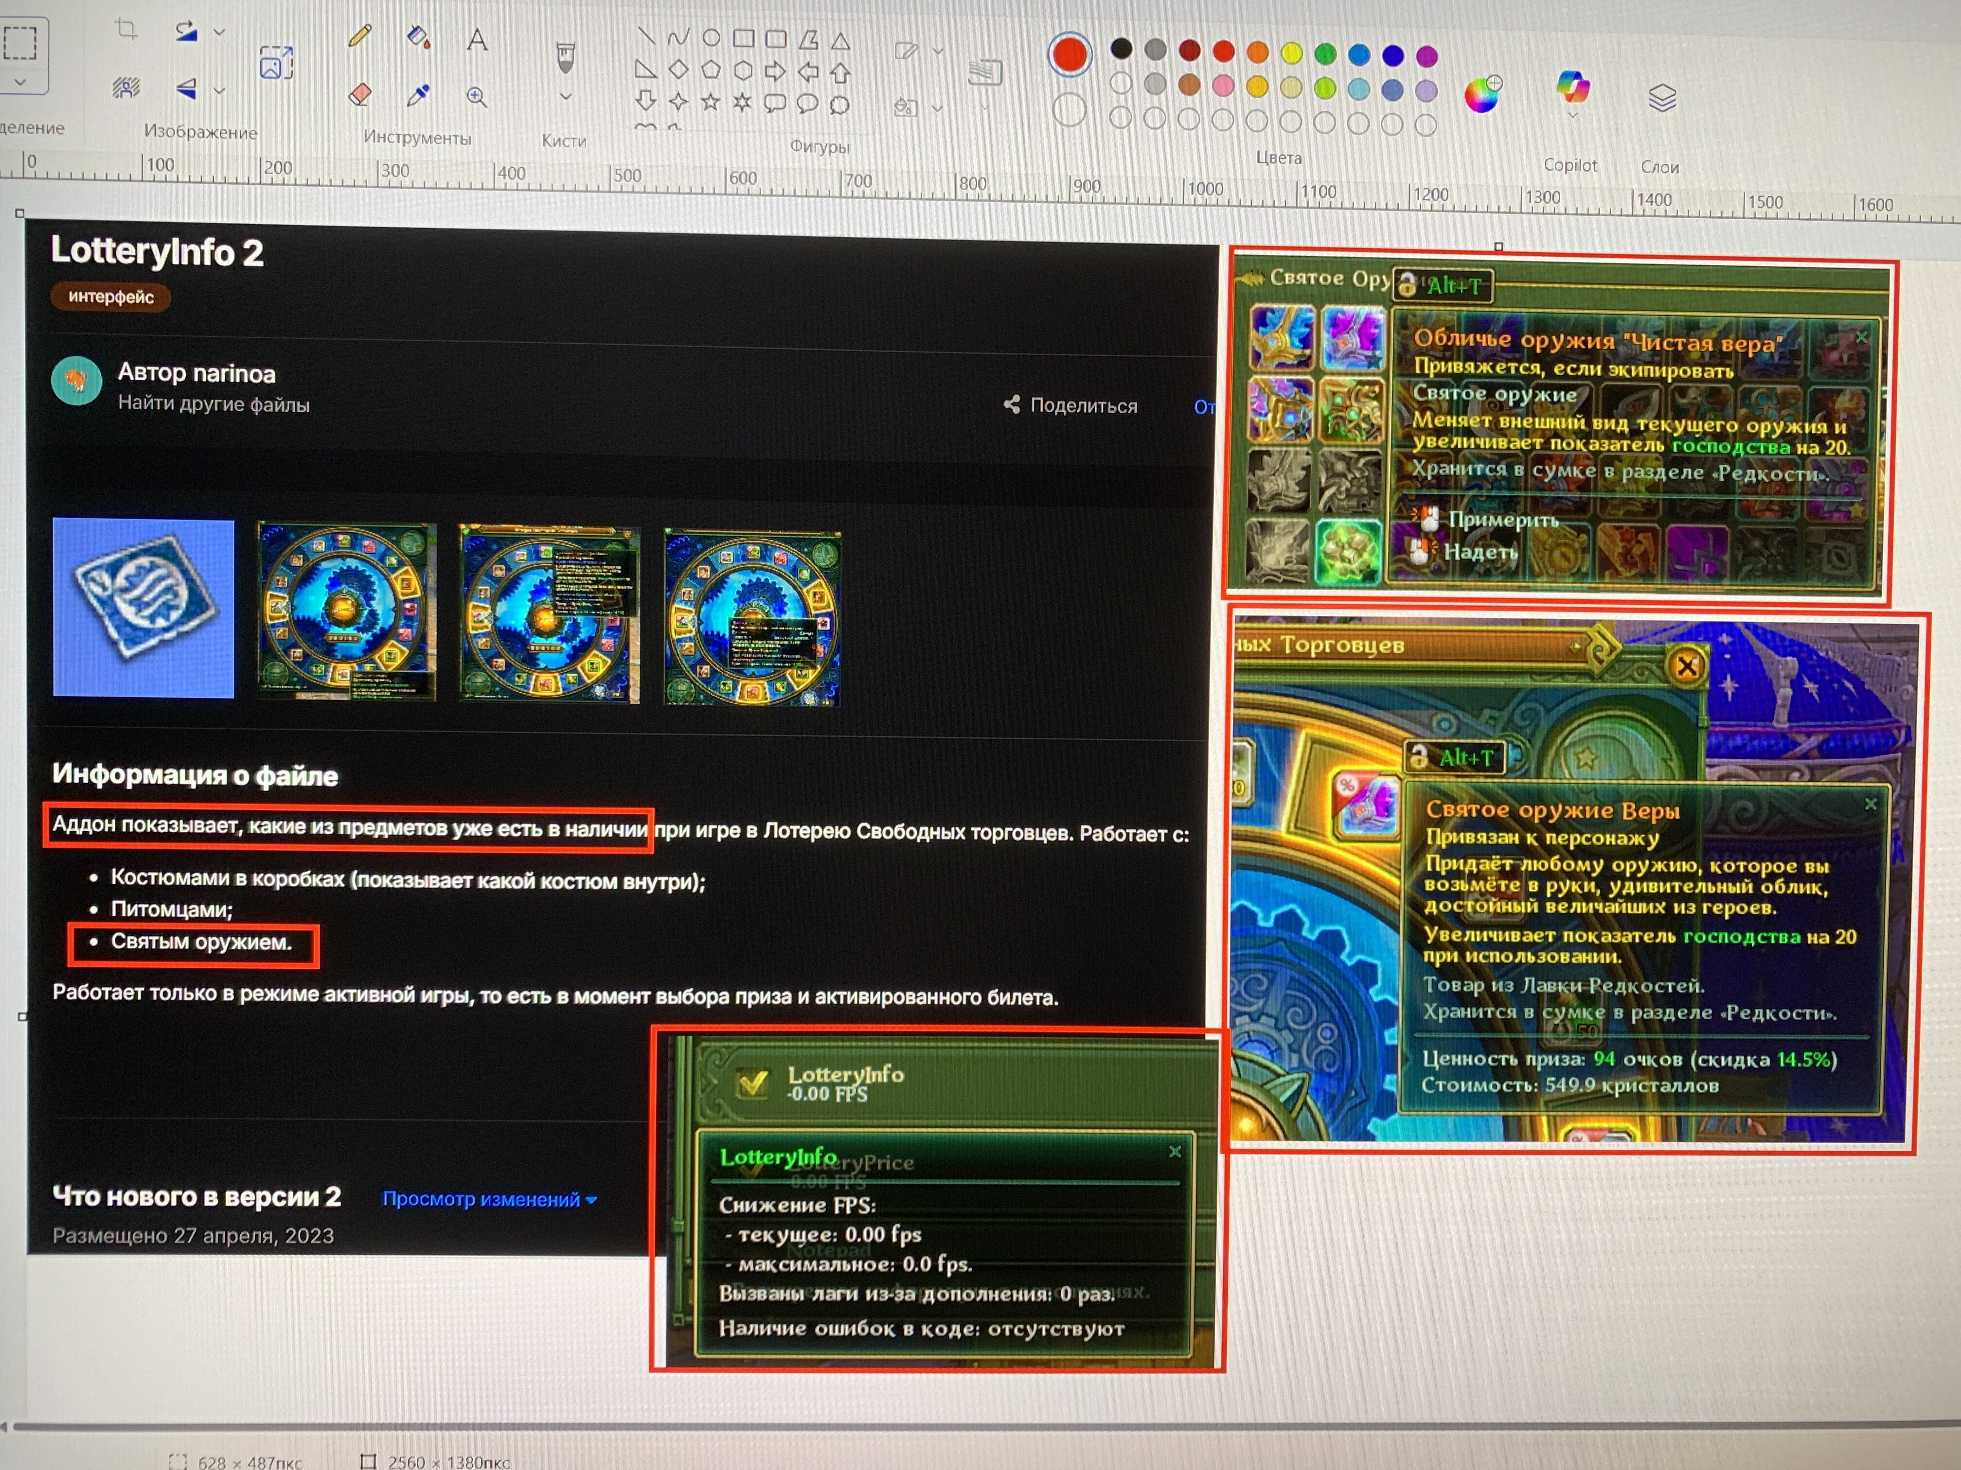
Task: Select the Pencil tool
Action: (360, 35)
